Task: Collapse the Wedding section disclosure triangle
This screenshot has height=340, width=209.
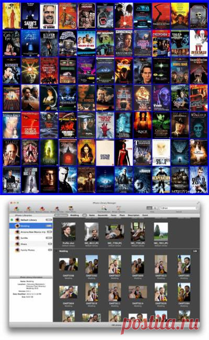Action: pos(56,251)
